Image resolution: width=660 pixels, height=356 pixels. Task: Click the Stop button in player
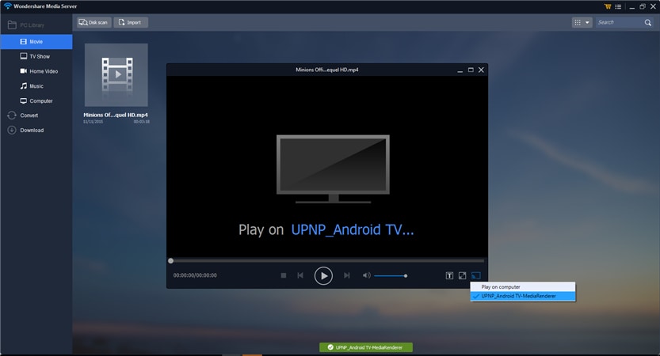pos(284,275)
